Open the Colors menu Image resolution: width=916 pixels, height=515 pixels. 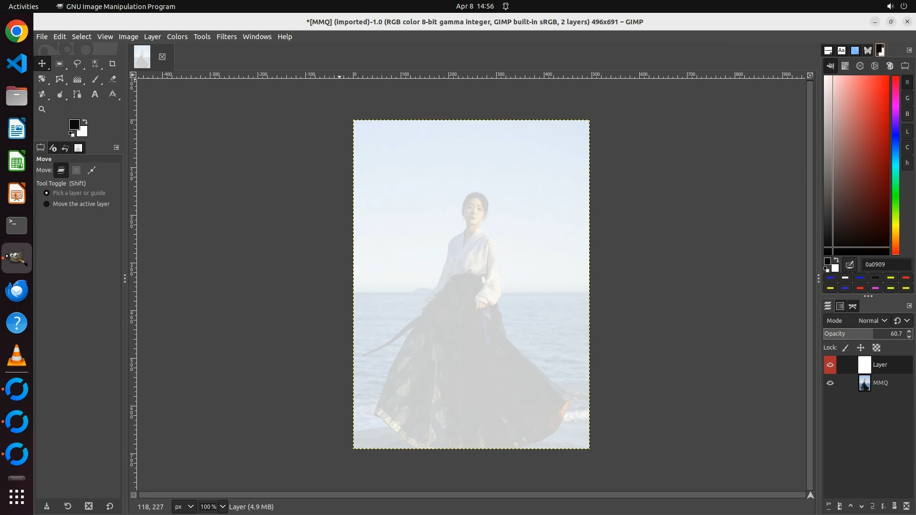click(177, 37)
